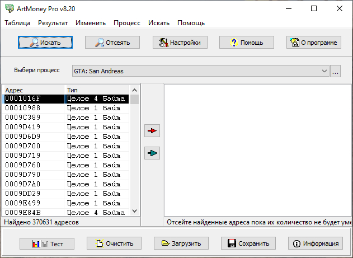Click the Адрес column header
Screen dimensions: 353x258
34,90
